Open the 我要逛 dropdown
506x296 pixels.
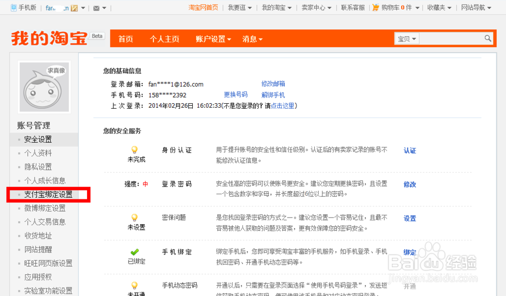click(240, 8)
